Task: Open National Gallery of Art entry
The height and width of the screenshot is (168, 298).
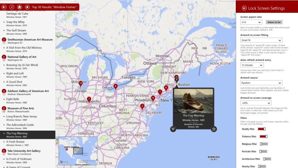Action: coord(22,57)
